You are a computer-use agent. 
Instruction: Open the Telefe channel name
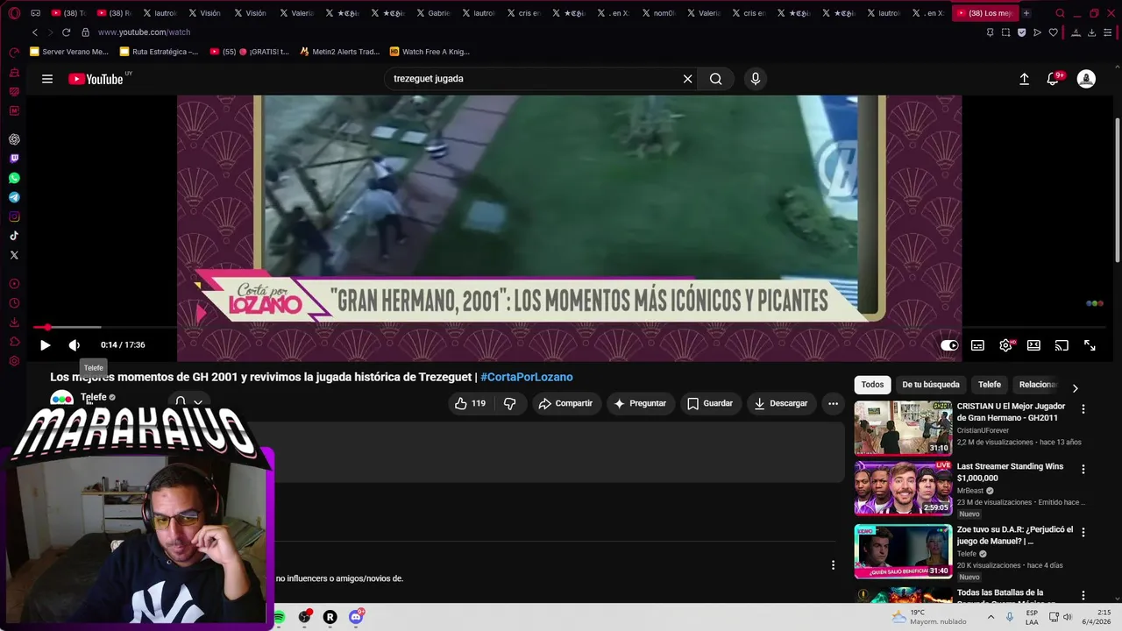tap(94, 397)
